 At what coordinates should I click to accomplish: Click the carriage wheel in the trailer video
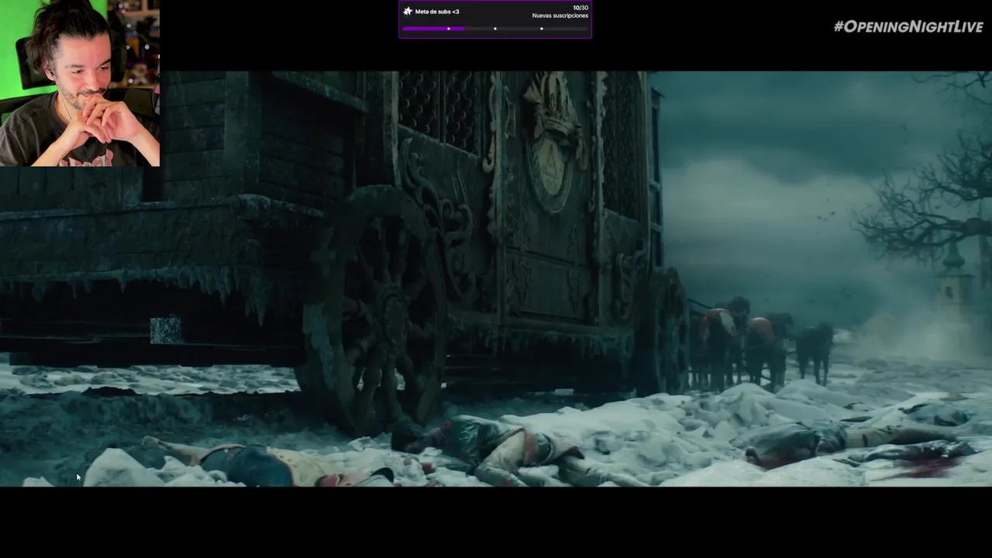[374, 310]
